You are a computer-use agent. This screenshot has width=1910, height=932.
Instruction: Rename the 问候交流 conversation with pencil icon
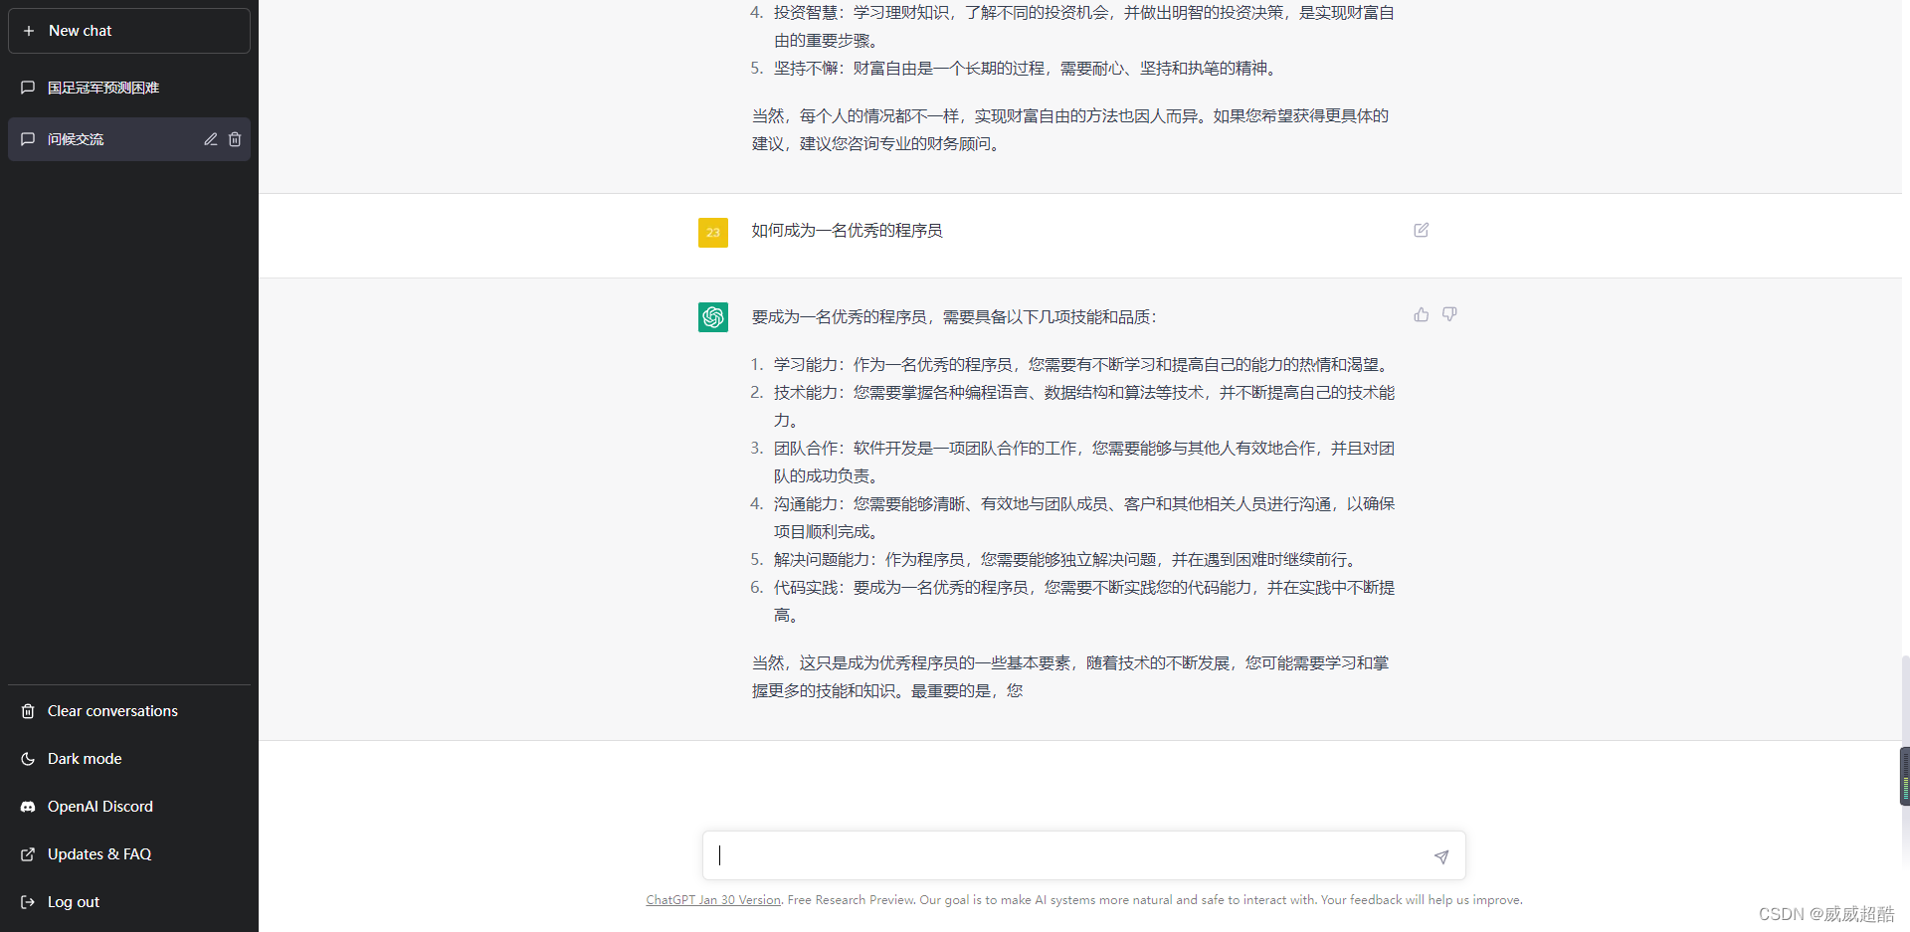211,139
